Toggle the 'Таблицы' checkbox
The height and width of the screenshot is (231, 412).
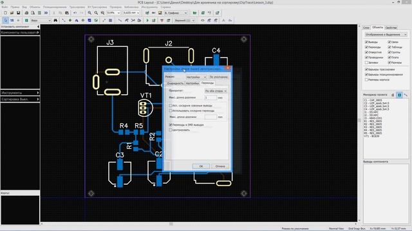[x=389, y=47]
